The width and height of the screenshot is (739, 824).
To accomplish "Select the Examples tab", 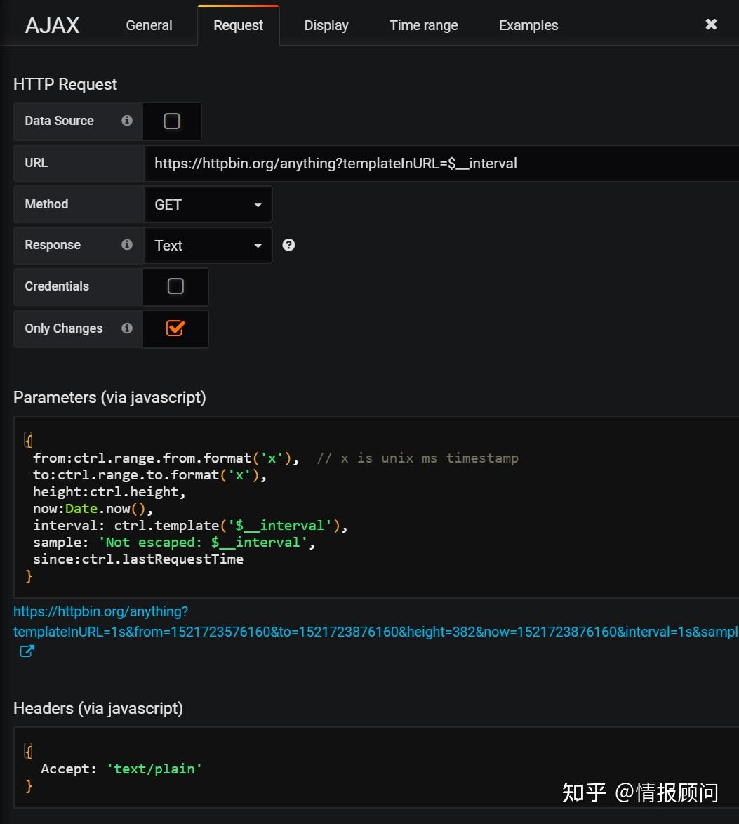I will tap(528, 25).
